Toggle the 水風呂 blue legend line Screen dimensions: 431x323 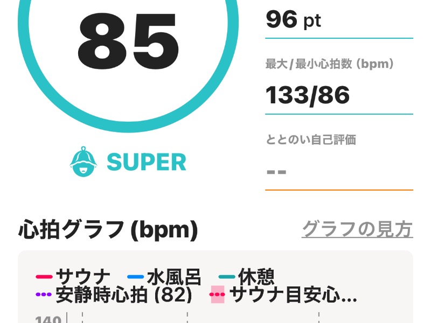tap(136, 277)
